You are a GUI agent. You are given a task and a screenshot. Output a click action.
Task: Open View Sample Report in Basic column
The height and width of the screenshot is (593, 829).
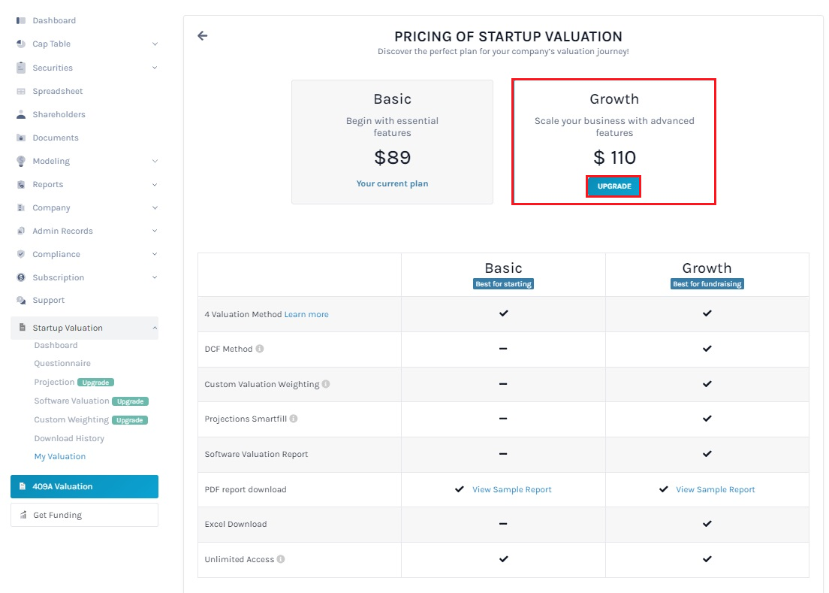[512, 490]
